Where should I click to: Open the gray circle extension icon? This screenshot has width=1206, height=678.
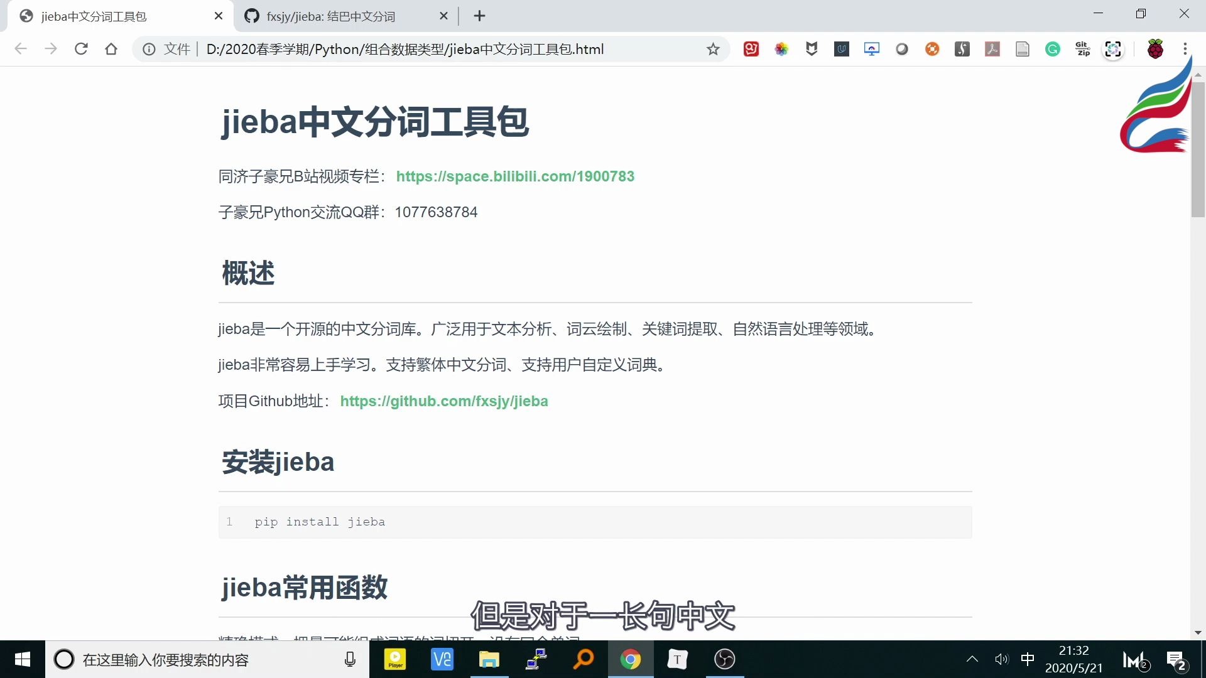point(902,49)
